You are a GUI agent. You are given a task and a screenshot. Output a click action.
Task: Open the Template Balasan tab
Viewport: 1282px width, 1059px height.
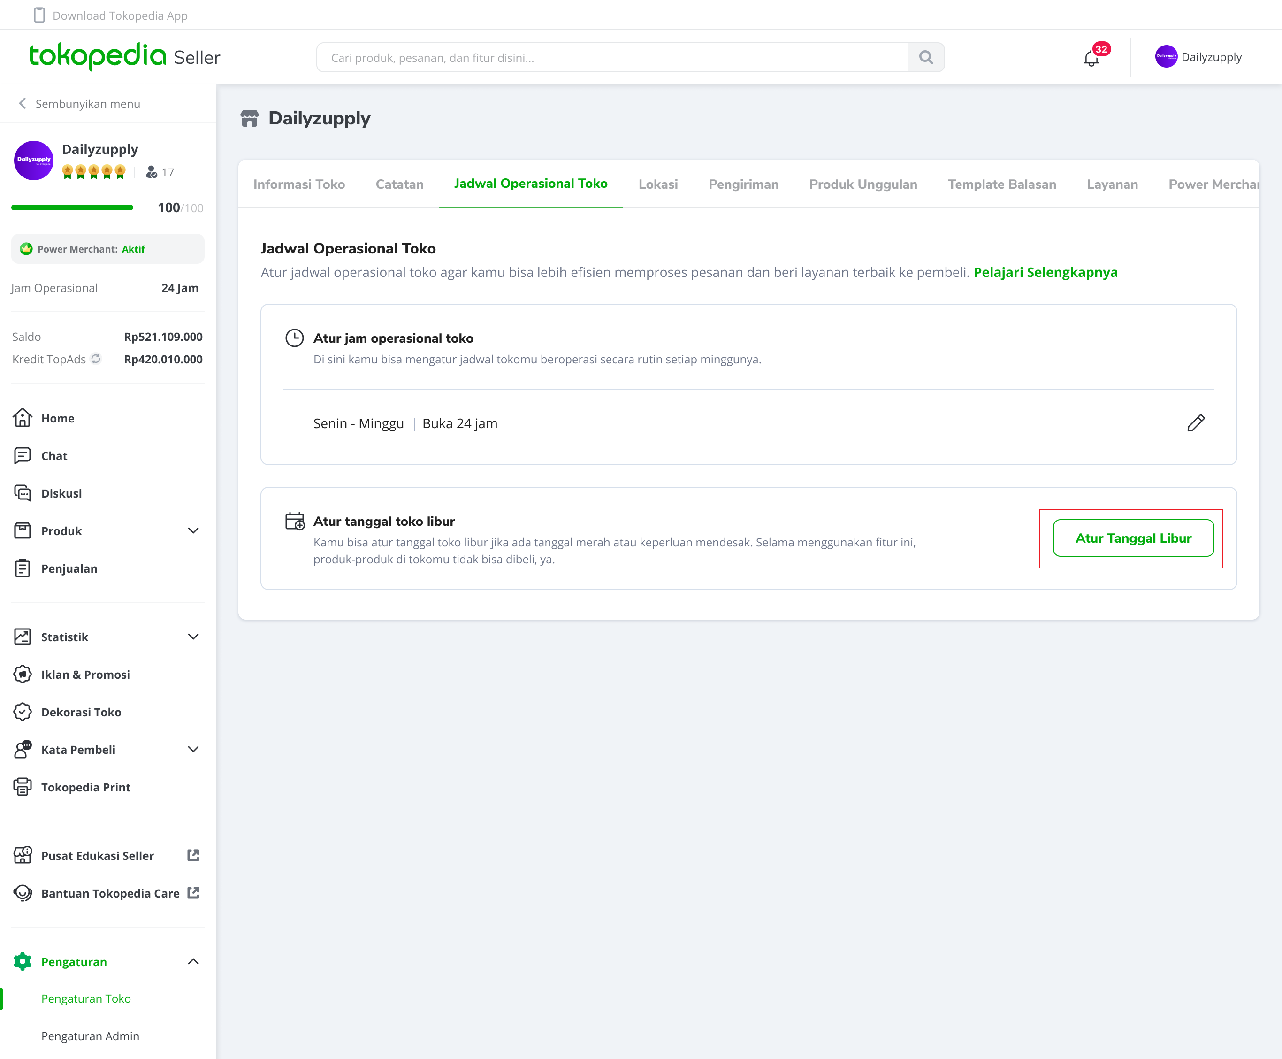pos(1002,184)
